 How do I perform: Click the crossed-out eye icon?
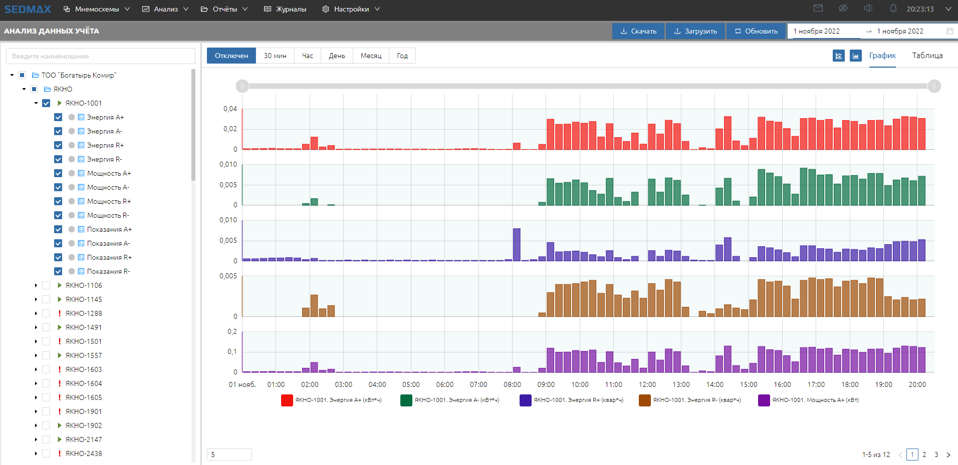coord(843,9)
